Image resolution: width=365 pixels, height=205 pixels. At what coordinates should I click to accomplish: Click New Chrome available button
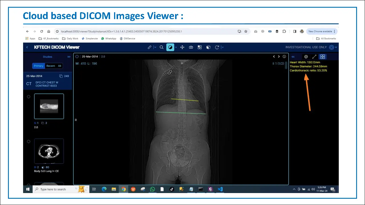pyautogui.click(x=322, y=31)
